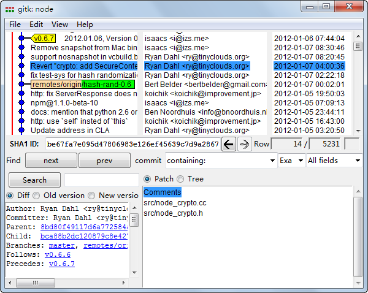Click the gitk app icon in title bar
The height and width of the screenshot is (293, 368).
(10, 10)
